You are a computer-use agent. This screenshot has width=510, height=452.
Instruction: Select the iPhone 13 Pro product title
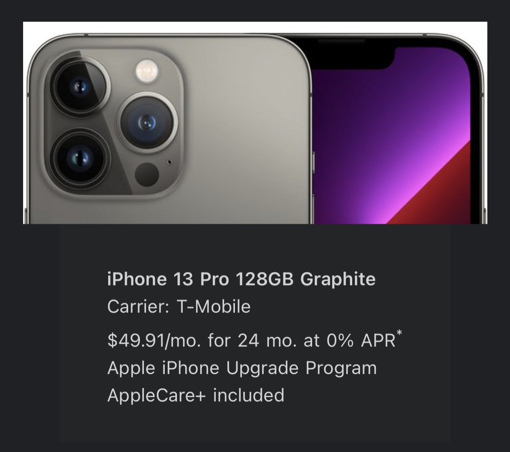241,279
